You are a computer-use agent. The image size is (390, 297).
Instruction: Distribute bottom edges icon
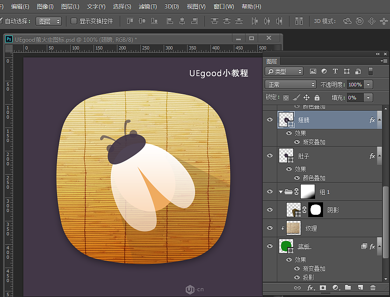tap(239, 21)
